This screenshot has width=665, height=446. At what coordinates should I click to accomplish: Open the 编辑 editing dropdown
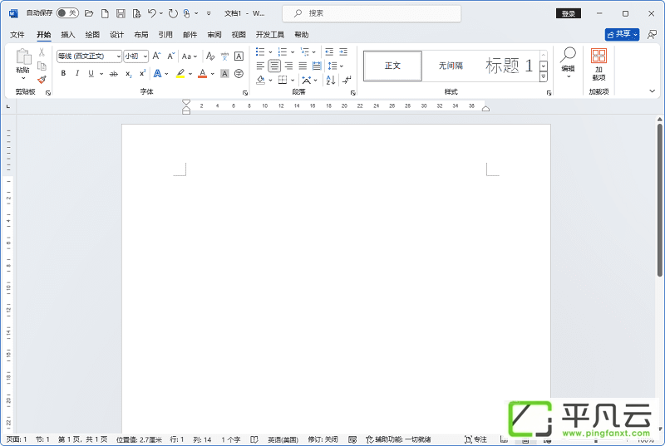pyautogui.click(x=568, y=63)
